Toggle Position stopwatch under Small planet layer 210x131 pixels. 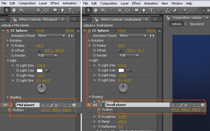click(x=99, y=110)
